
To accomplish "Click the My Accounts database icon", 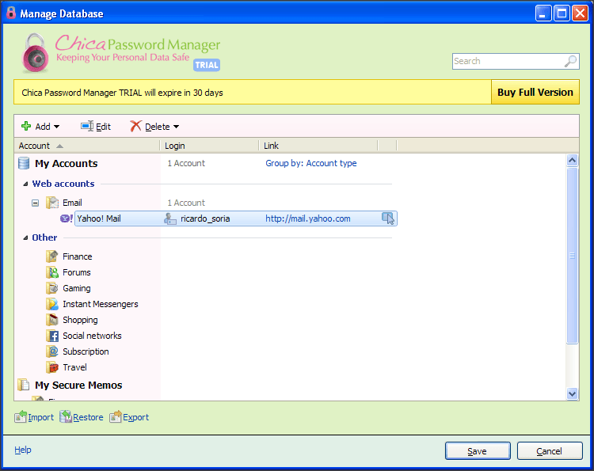I will click(24, 164).
